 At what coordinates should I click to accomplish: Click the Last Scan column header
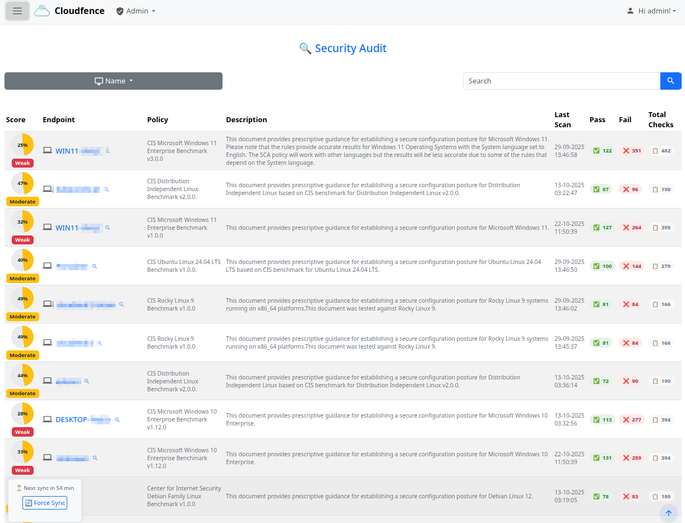(562, 119)
